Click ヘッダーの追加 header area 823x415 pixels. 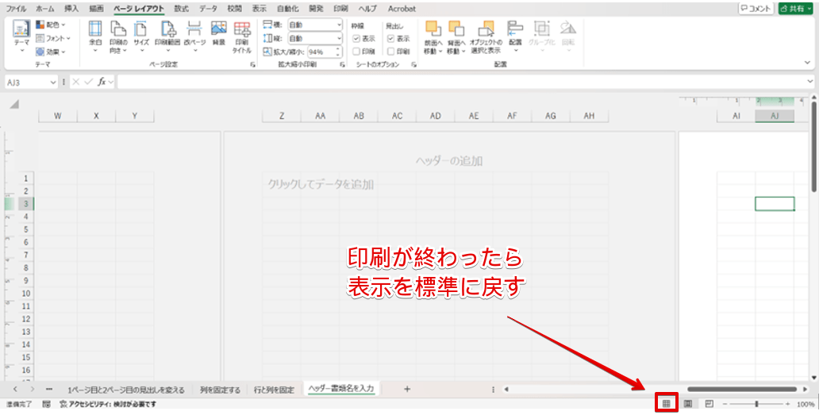(449, 161)
